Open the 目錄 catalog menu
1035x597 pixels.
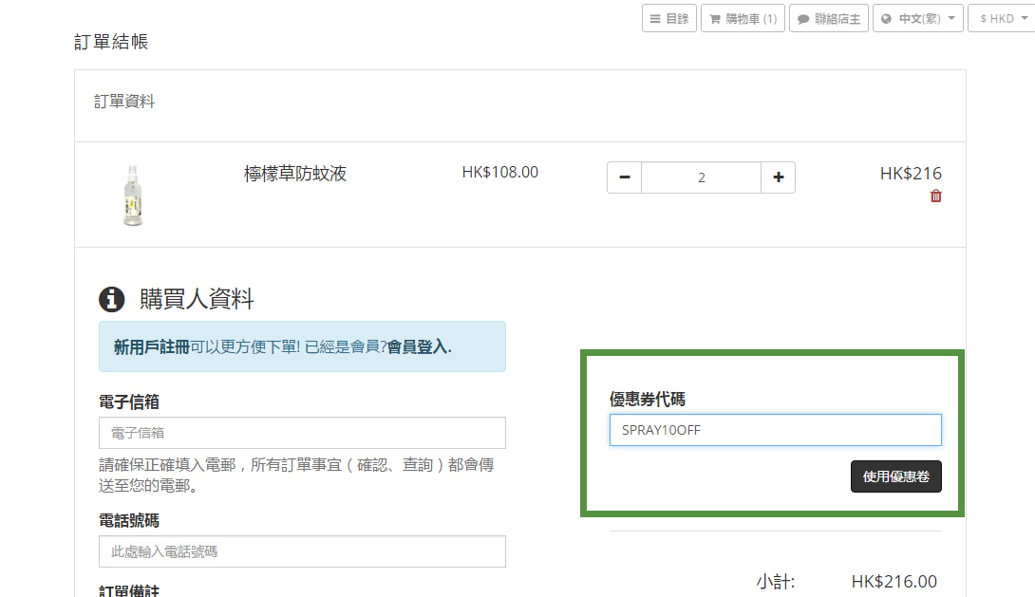[x=669, y=18]
